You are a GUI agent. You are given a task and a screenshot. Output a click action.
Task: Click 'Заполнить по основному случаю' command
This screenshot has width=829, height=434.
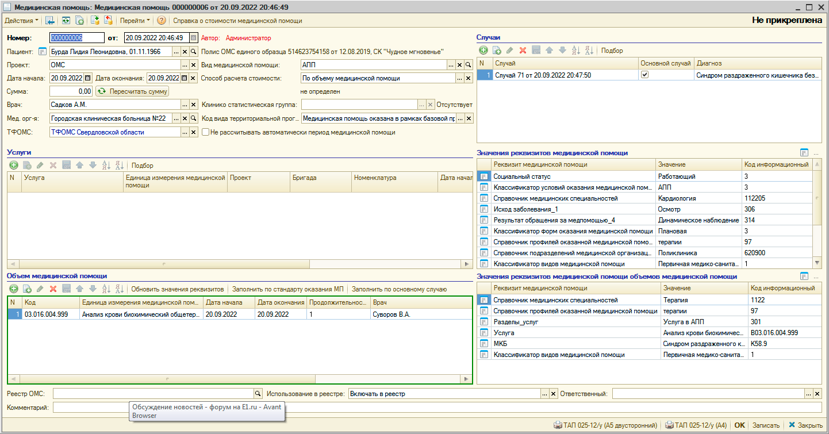pyautogui.click(x=399, y=289)
